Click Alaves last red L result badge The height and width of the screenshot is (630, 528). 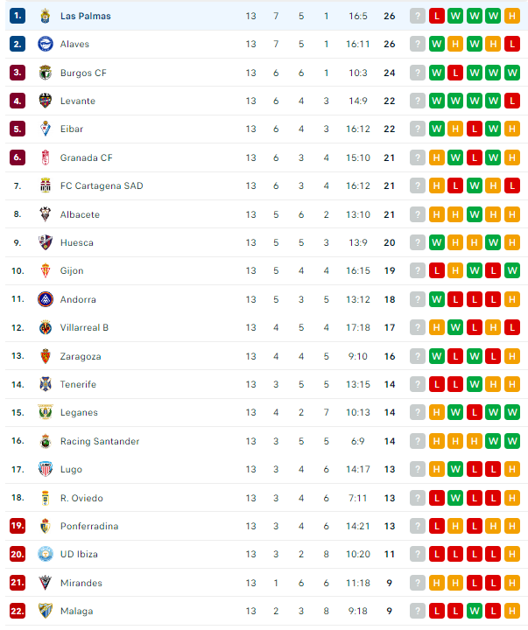512,45
